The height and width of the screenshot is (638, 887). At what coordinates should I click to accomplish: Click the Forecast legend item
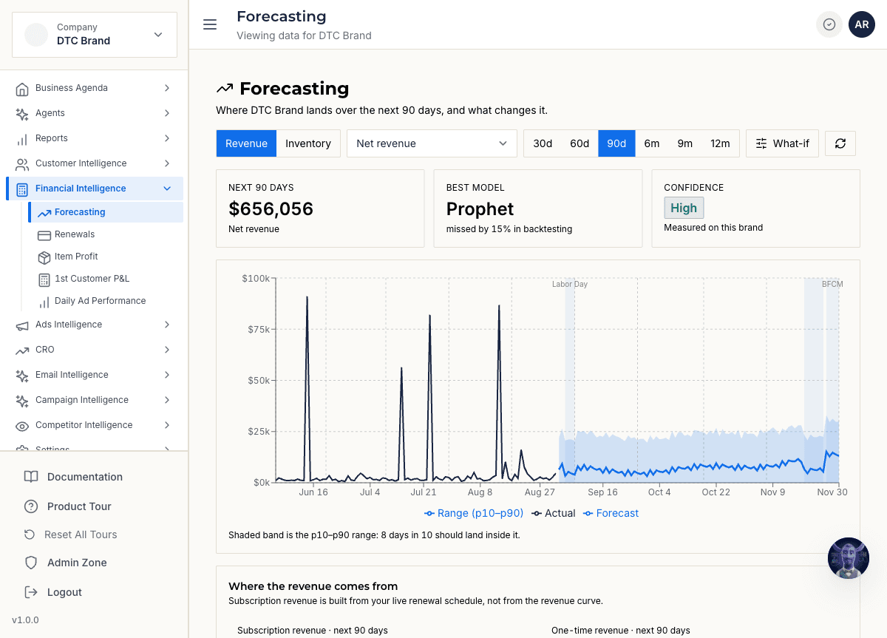[611, 513]
